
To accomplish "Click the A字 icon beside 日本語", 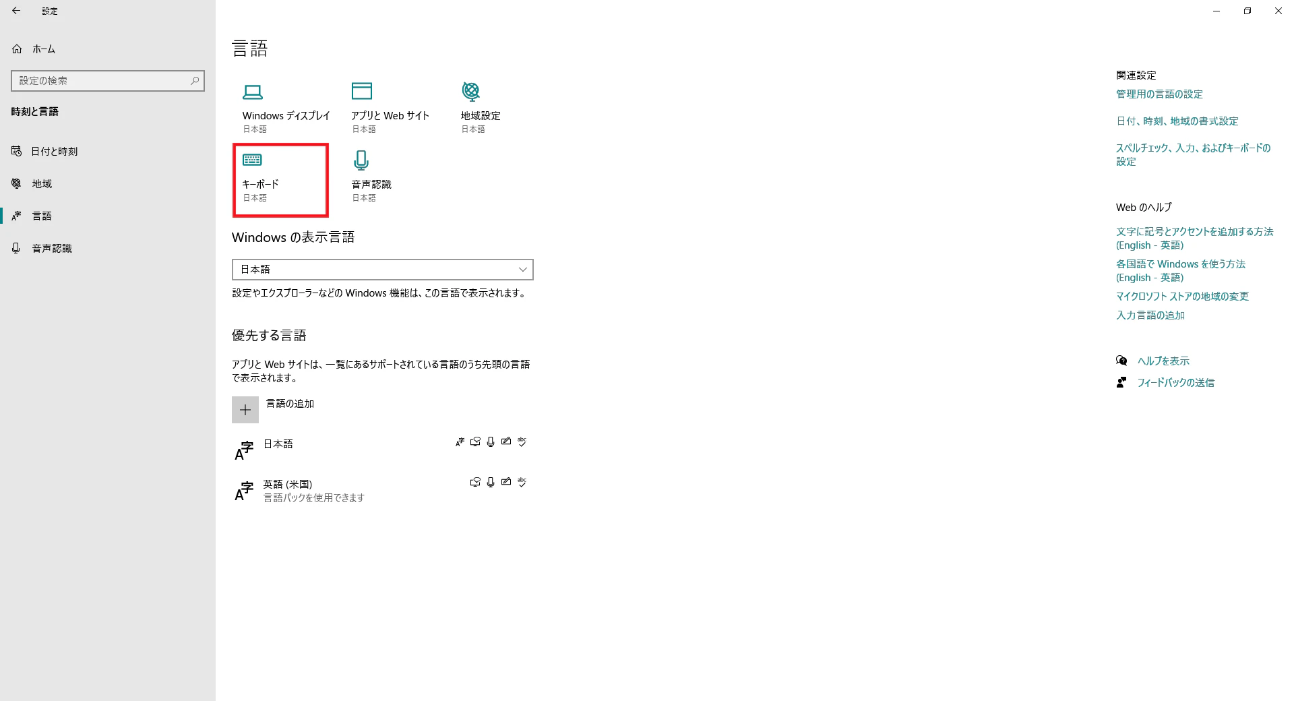I will point(244,451).
